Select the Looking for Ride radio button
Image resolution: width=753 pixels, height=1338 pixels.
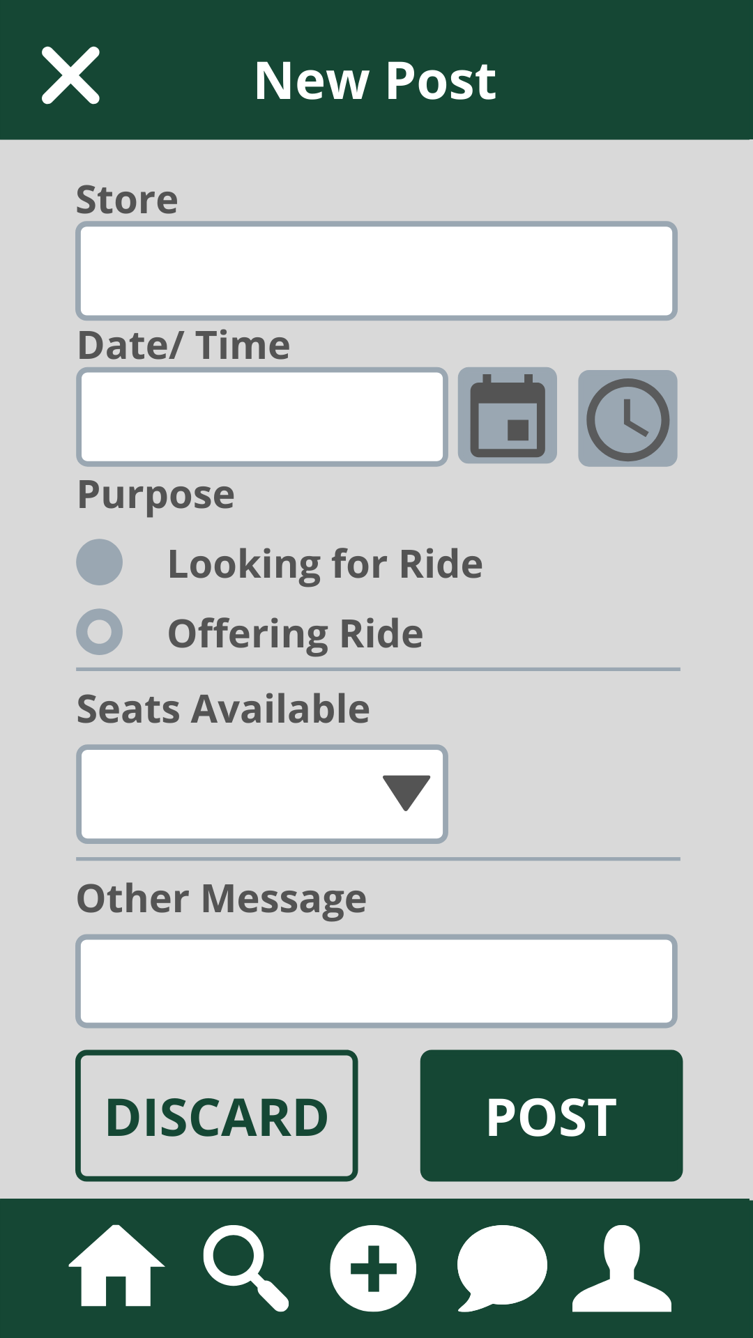pyautogui.click(x=100, y=562)
